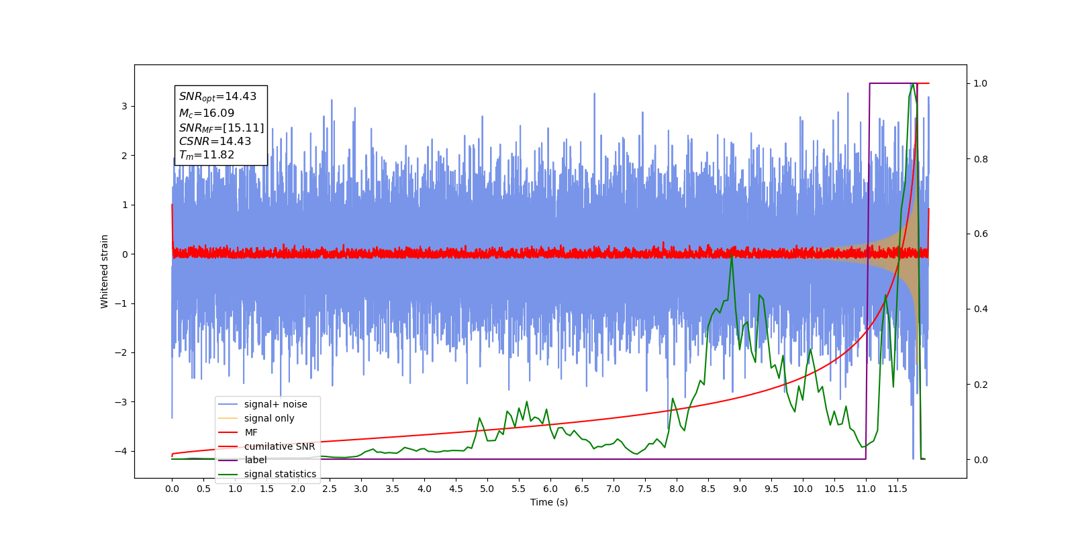Click the 0.0 tick on the time axis
Image resolution: width=1074 pixels, height=537 pixels.
click(172, 489)
